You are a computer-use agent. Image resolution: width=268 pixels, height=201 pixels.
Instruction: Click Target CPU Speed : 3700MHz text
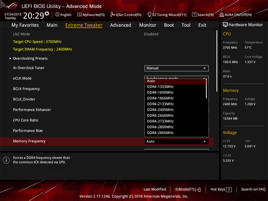point(37,42)
